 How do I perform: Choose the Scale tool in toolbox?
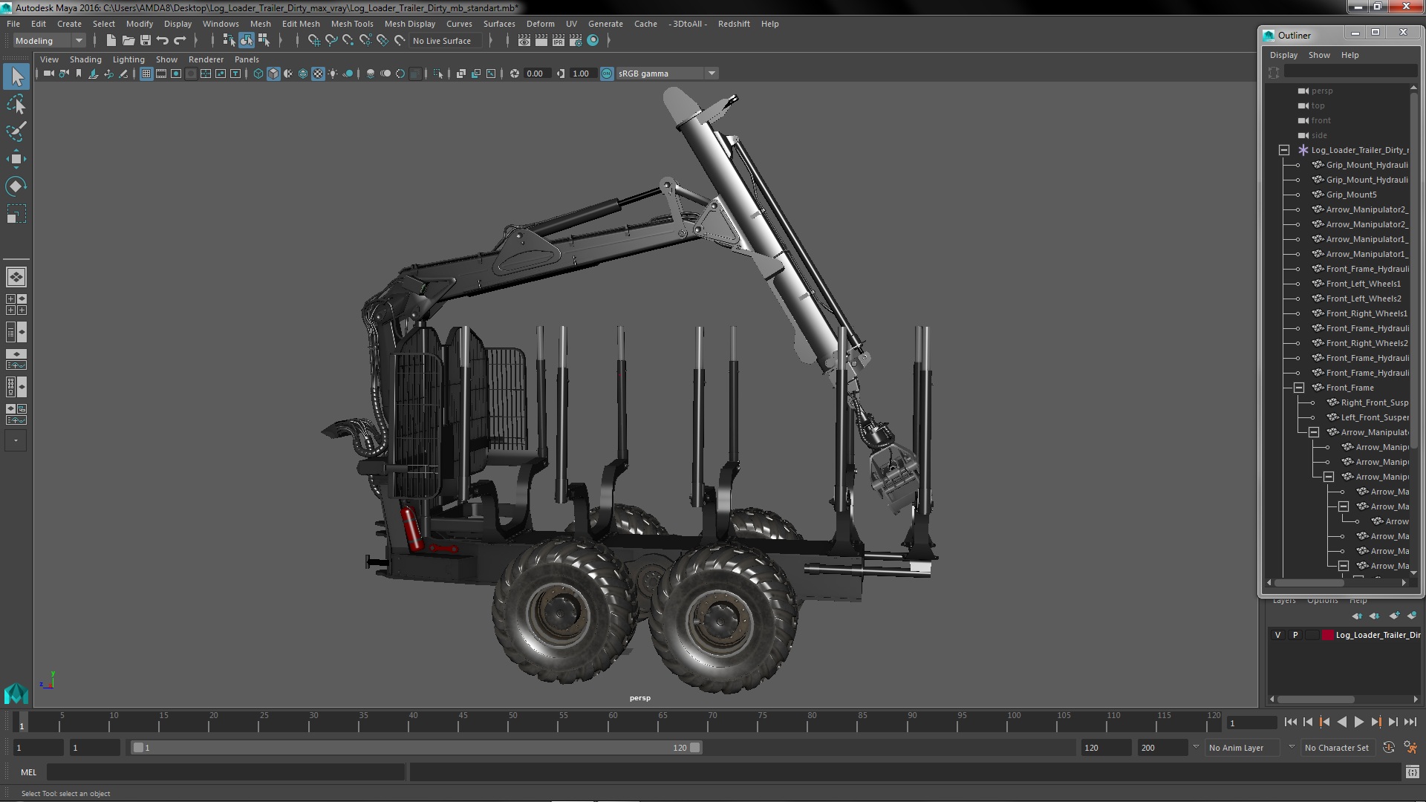tap(16, 214)
